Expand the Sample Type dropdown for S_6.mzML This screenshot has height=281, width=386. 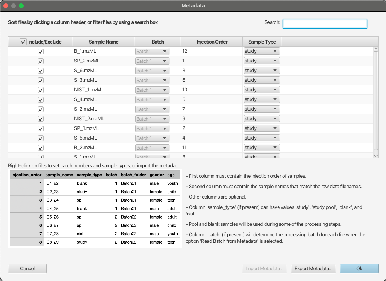[x=262, y=70]
